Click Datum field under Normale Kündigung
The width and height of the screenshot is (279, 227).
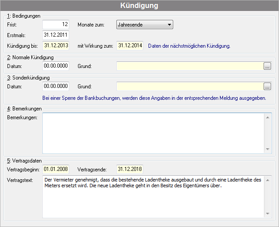pos(56,66)
